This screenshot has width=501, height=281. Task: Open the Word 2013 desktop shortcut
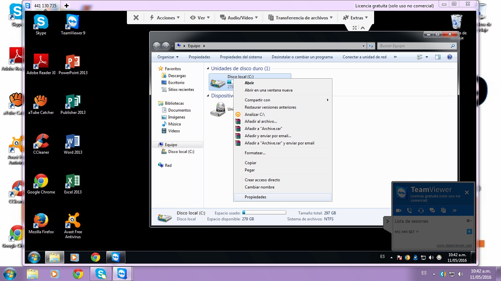point(73,144)
